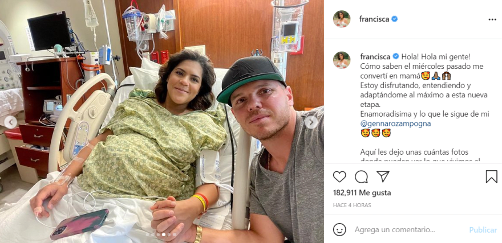Like the post with the heart icon
The width and height of the screenshot is (502, 243).
[x=339, y=176]
